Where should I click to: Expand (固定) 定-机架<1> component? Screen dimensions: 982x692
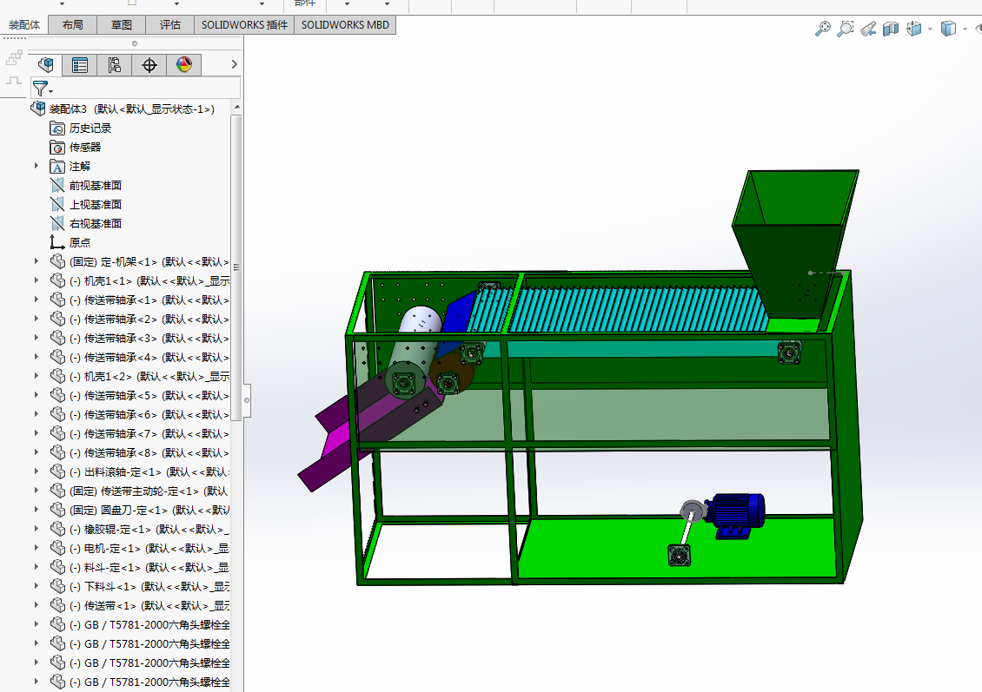click(x=36, y=261)
